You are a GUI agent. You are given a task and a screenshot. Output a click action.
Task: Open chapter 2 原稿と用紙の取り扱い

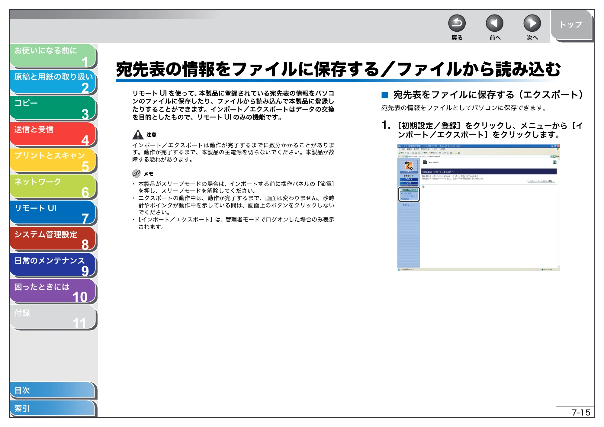click(53, 82)
